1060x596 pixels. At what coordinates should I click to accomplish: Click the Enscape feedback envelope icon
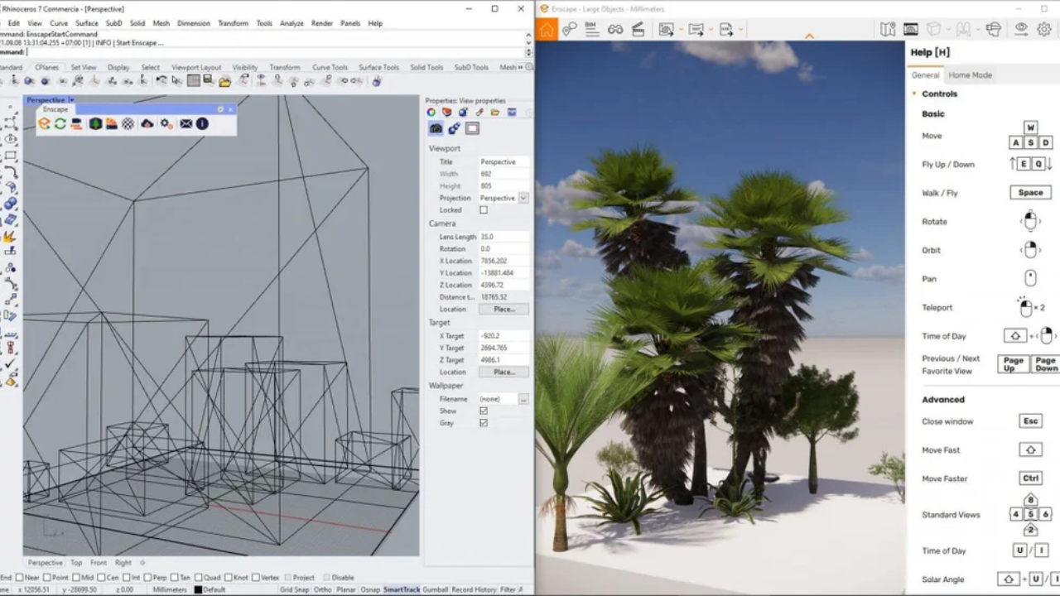[x=186, y=123]
